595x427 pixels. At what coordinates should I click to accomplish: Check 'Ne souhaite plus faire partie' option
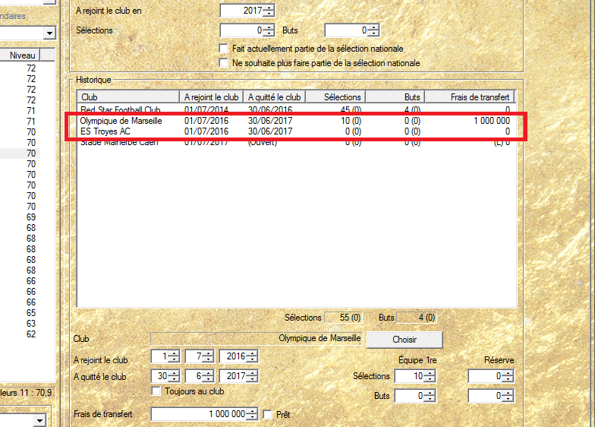coord(223,62)
